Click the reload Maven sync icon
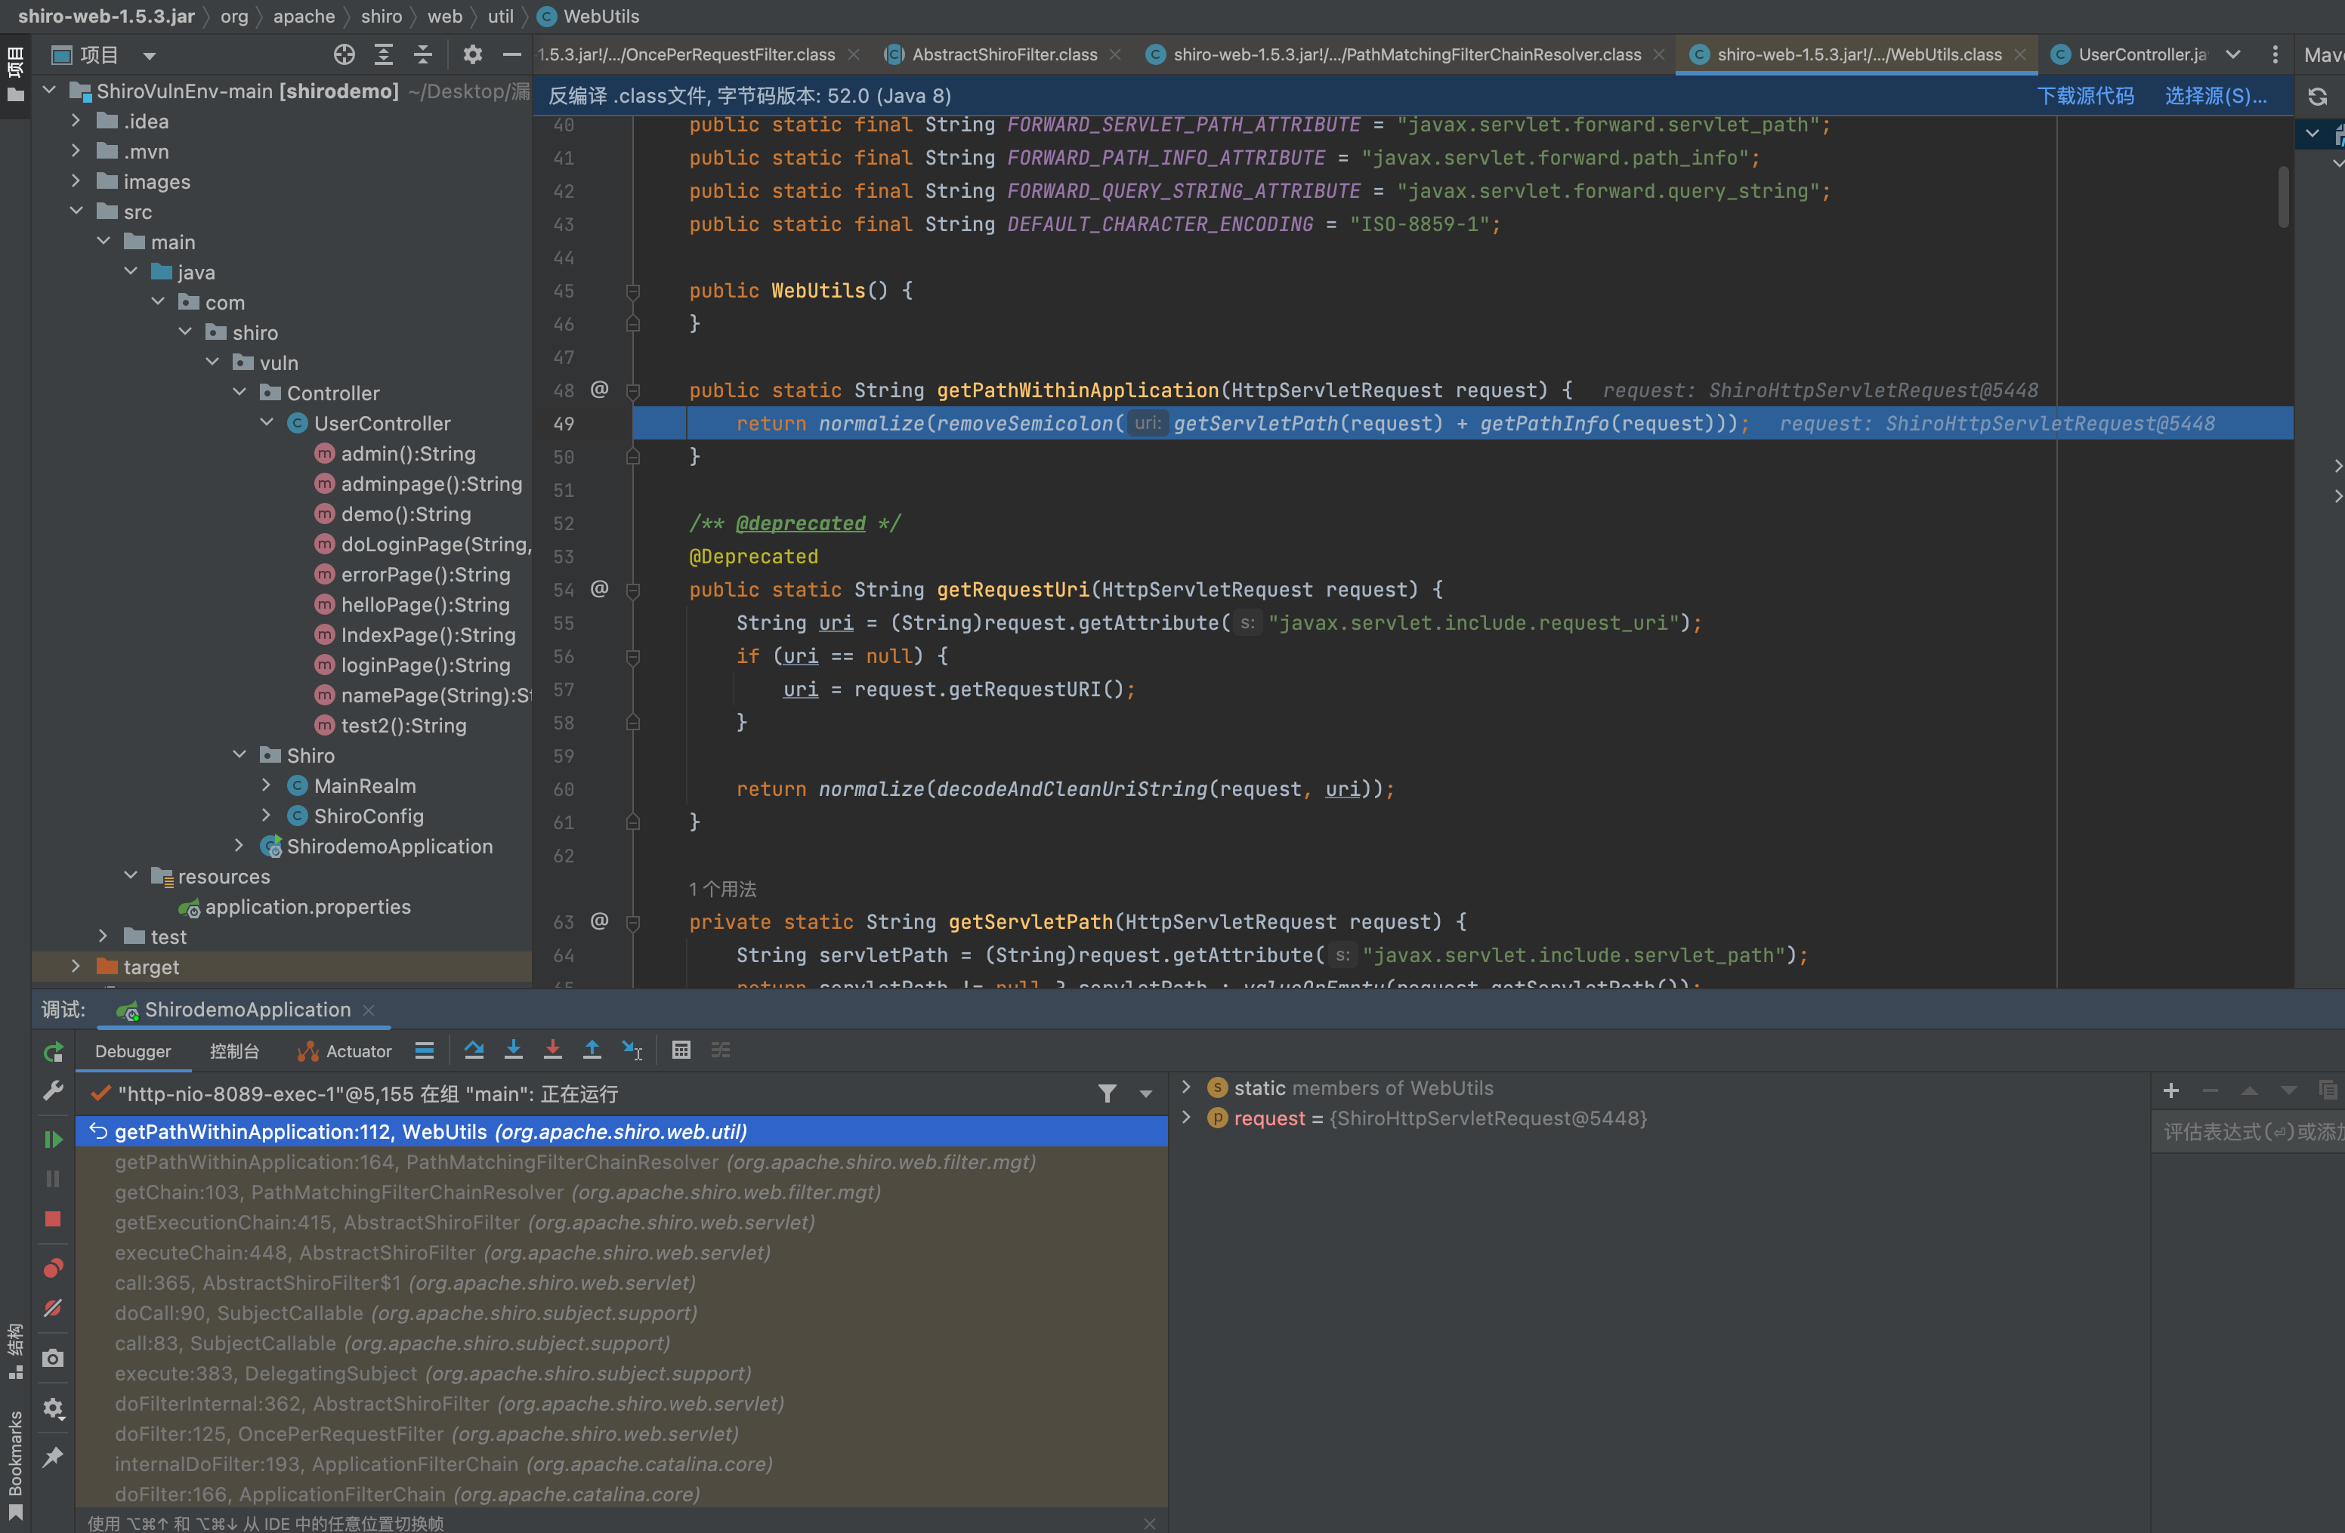 point(2317,97)
